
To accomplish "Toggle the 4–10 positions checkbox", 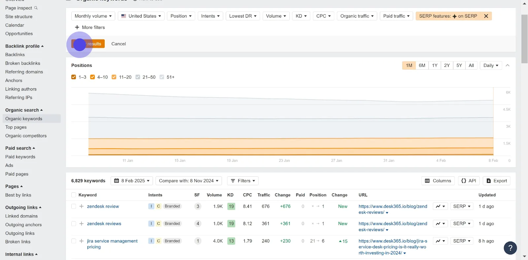I will pos(92,77).
